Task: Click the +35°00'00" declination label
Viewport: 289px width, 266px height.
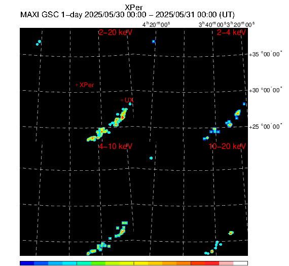Action: point(265,54)
